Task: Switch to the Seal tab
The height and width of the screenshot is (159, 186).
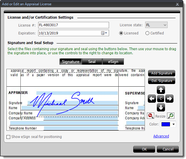Action: [x=92, y=62]
